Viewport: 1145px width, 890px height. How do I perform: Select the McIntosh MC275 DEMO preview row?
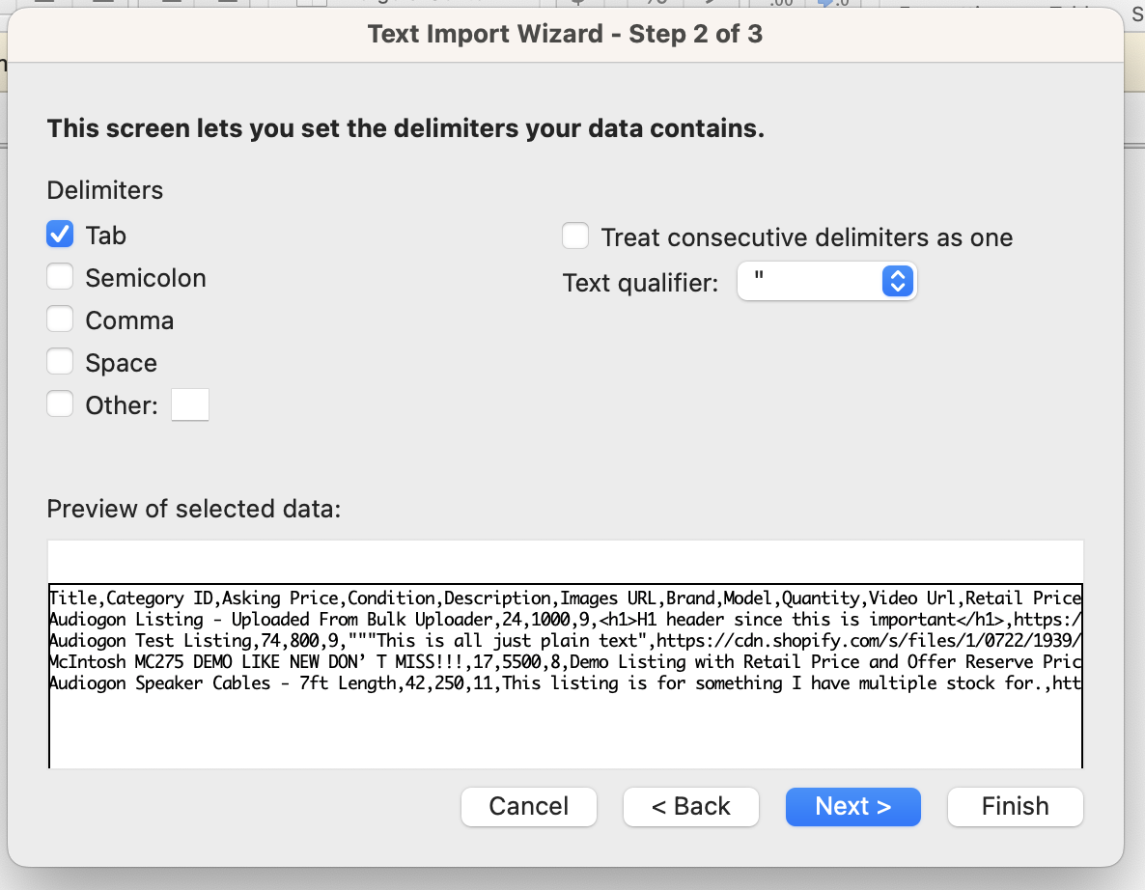point(565,661)
